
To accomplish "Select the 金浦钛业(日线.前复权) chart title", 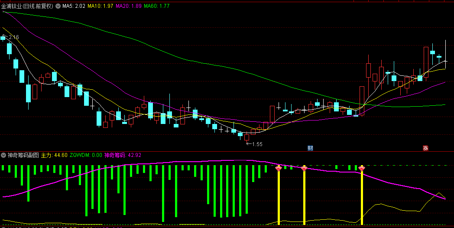I will click(x=27, y=6).
